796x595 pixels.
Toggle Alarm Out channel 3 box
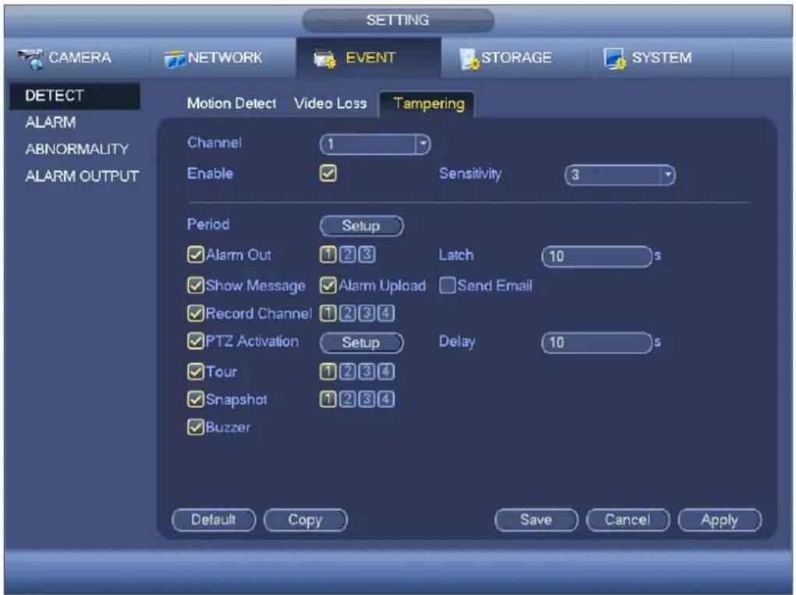pos(366,255)
